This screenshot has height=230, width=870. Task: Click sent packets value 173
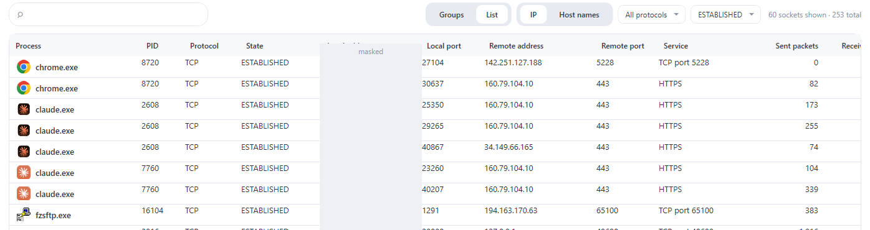(x=811, y=105)
